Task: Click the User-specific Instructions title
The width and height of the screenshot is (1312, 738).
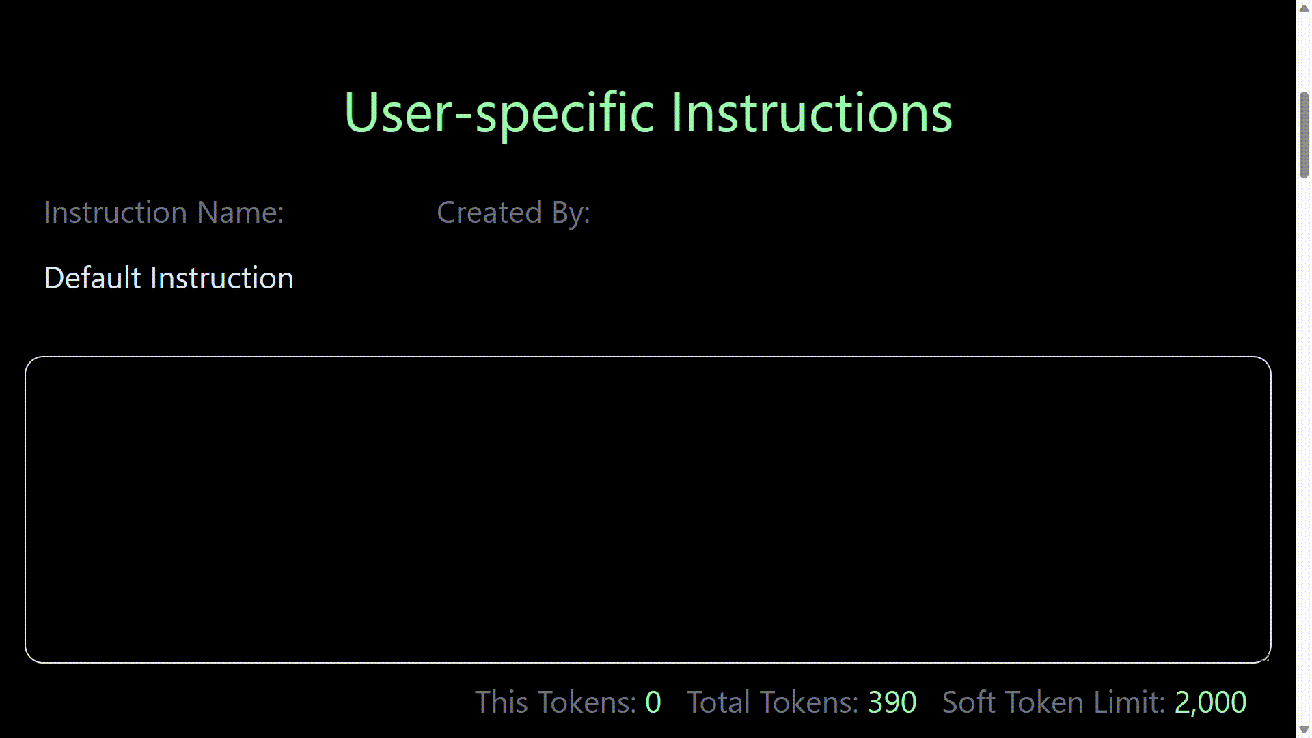Action: coord(648,111)
